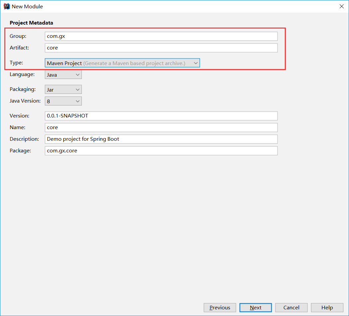
Task: Go back with the Previous button
Action: [220, 308]
